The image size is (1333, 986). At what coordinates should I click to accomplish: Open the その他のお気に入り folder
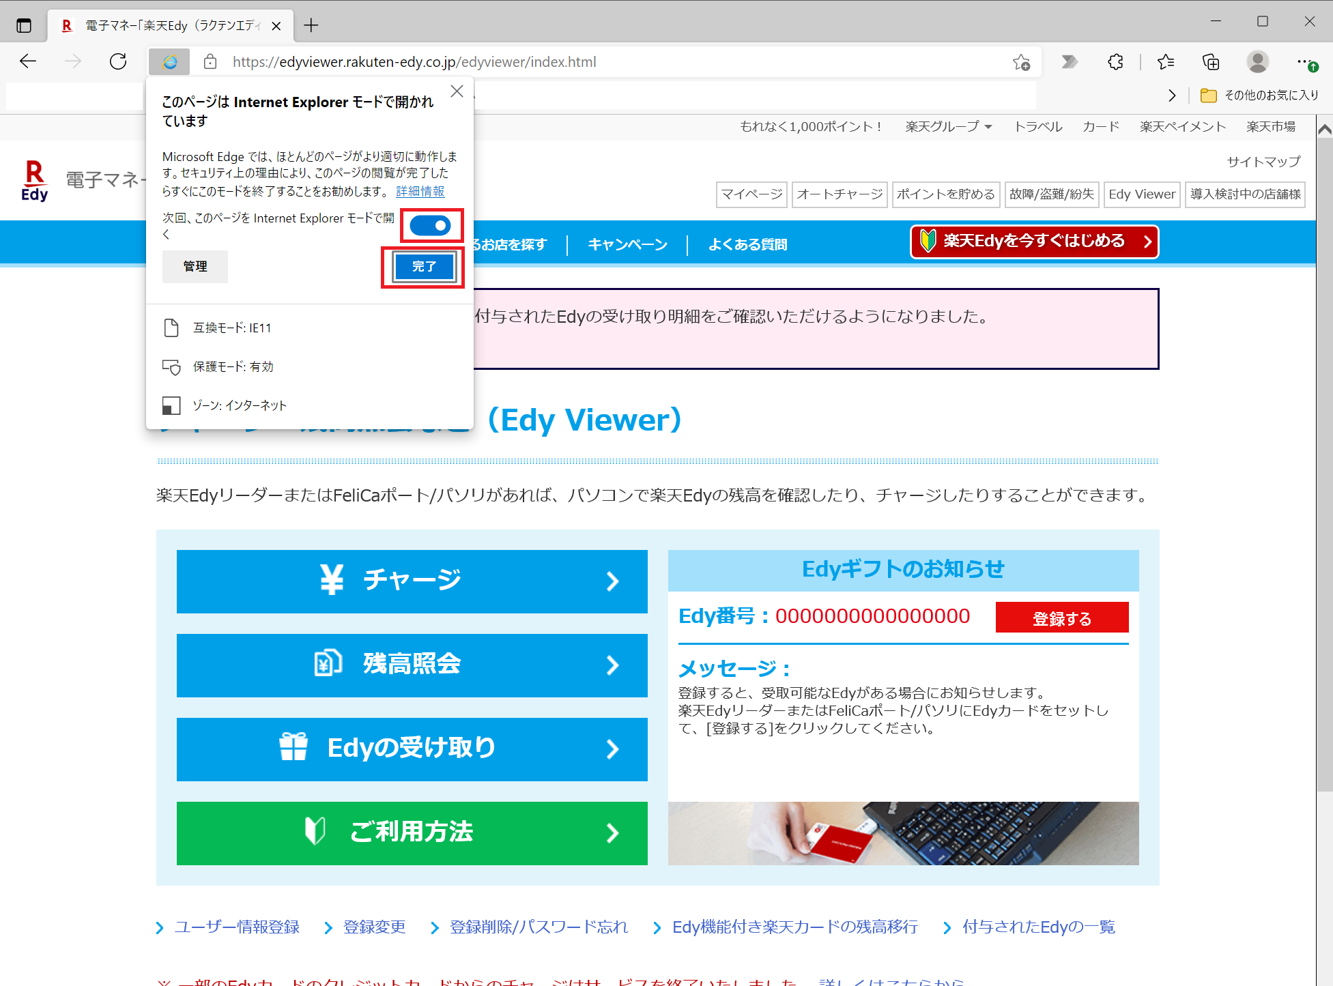click(1259, 96)
